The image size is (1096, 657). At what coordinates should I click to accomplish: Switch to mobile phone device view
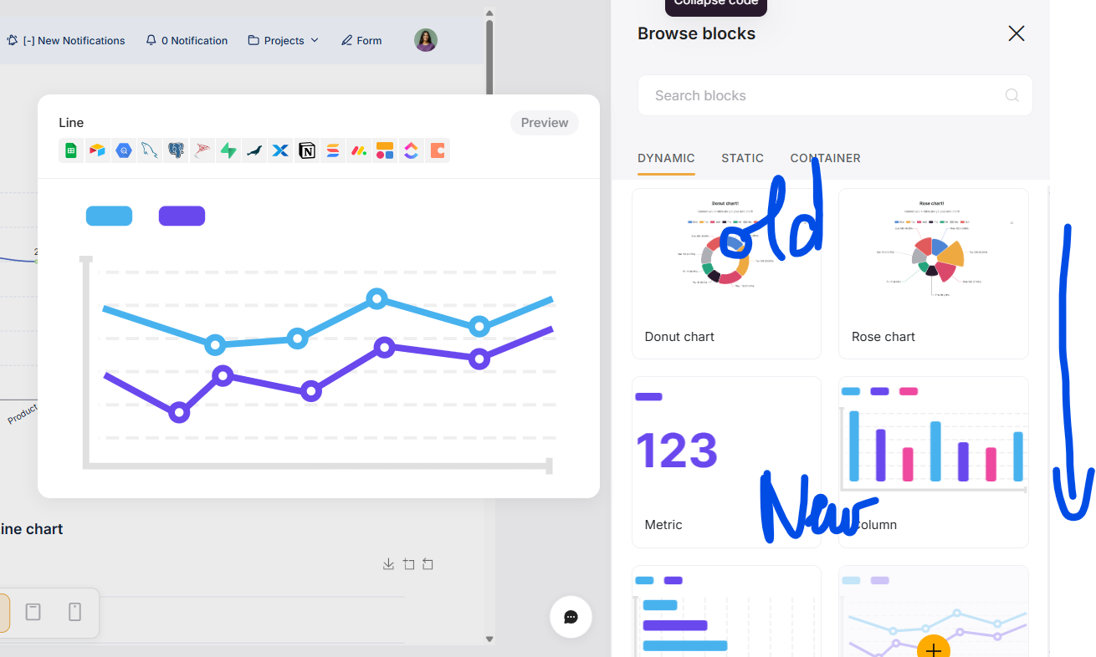[74, 612]
